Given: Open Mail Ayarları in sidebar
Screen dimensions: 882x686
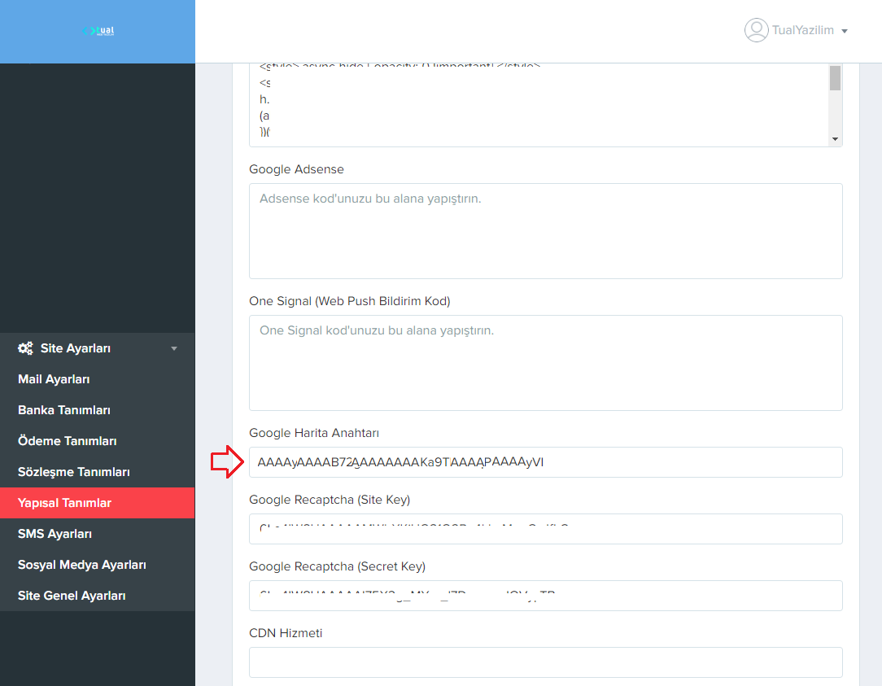Looking at the screenshot, I should [x=98, y=379].
